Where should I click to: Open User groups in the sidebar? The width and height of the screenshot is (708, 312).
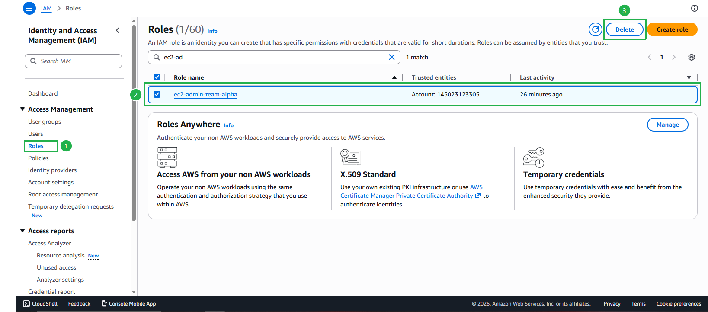click(x=45, y=122)
